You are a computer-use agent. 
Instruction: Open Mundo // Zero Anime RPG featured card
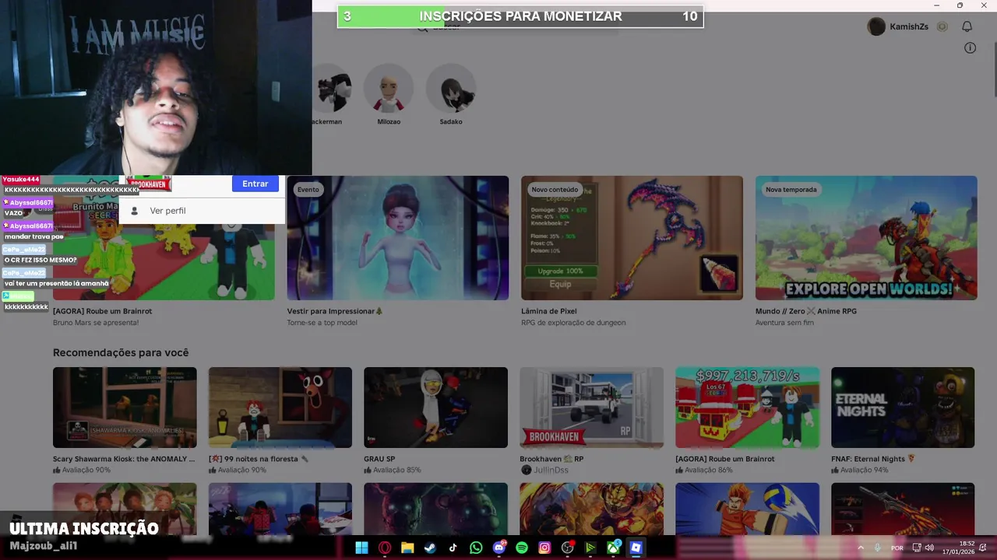(866, 238)
